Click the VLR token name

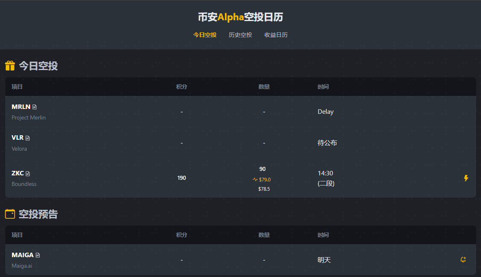[x=17, y=138]
